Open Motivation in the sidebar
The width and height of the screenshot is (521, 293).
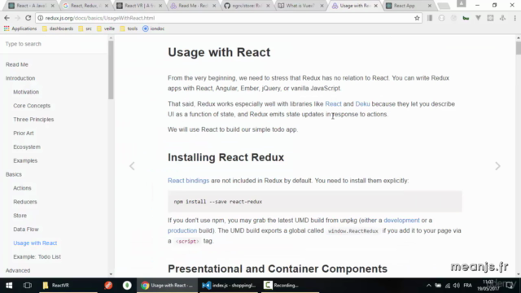[x=26, y=92]
